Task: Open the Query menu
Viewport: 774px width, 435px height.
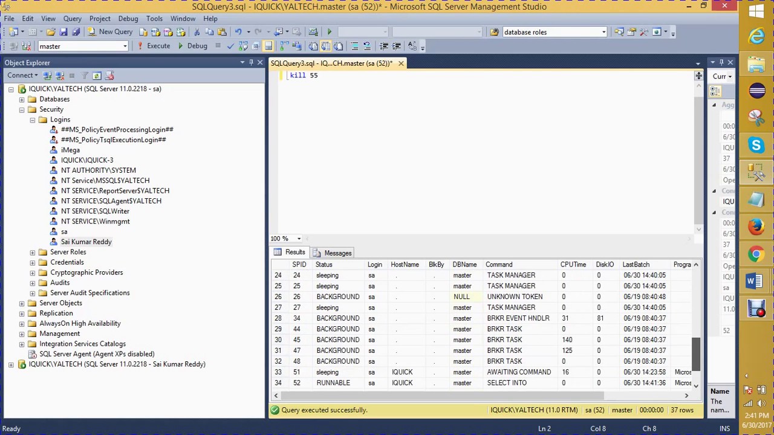Action: (72, 19)
